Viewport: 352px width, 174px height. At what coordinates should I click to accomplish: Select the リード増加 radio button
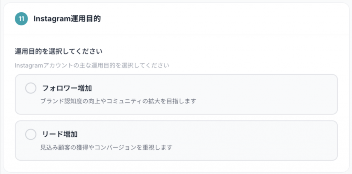31,134
